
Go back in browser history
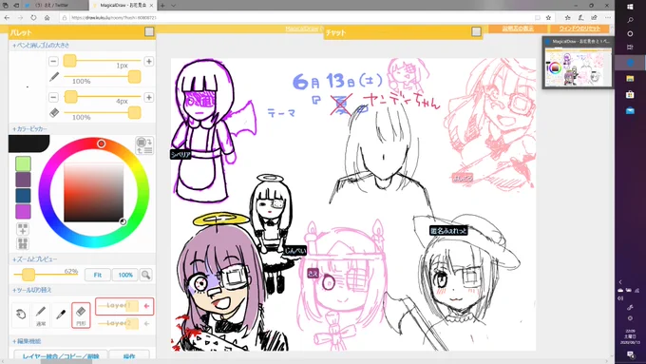point(7,18)
